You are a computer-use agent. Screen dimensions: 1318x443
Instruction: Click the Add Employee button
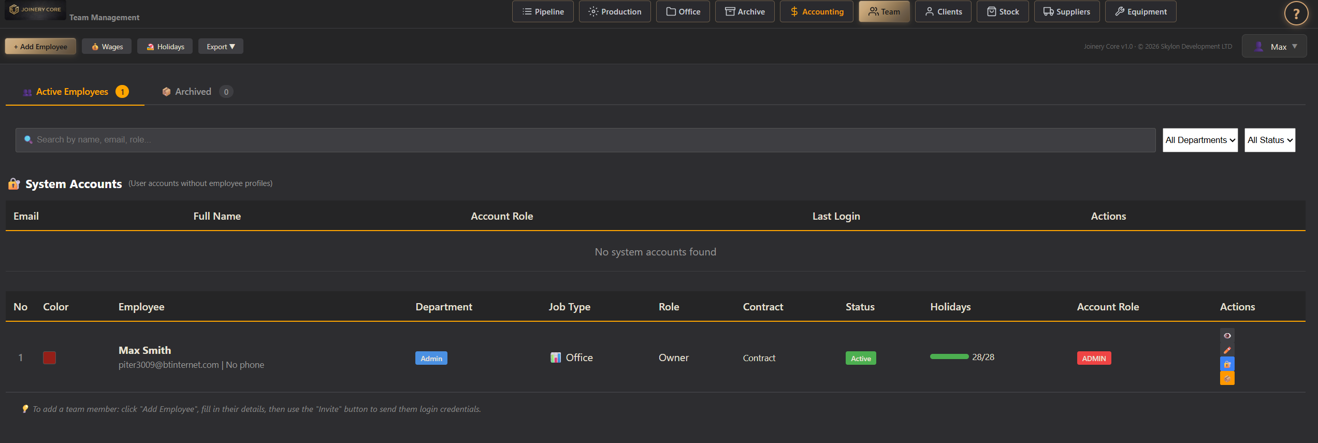pos(40,47)
